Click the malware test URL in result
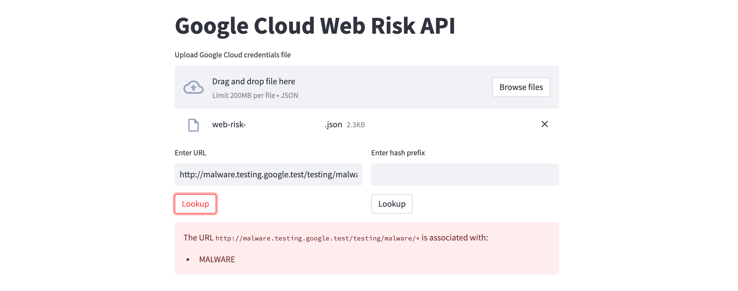 point(318,238)
